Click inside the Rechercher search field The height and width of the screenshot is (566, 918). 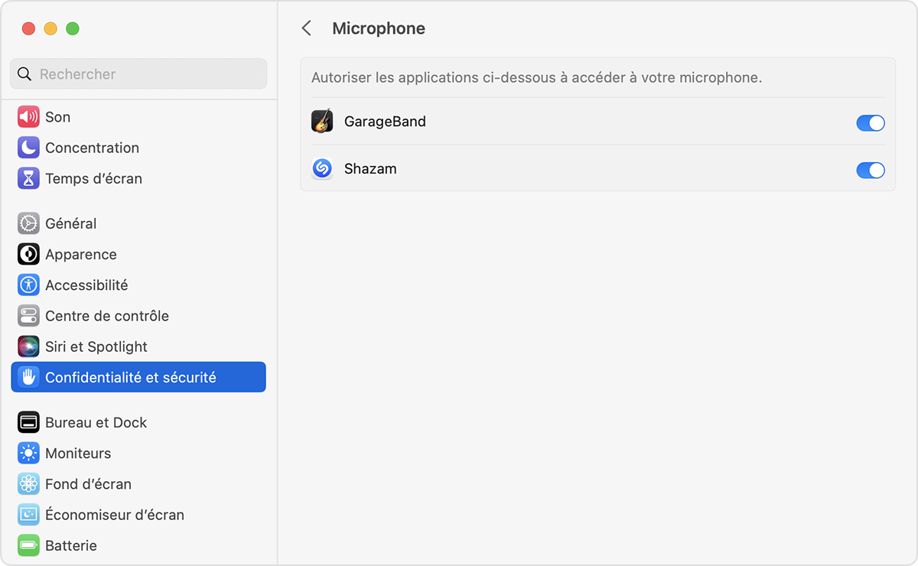pyautogui.click(x=138, y=74)
